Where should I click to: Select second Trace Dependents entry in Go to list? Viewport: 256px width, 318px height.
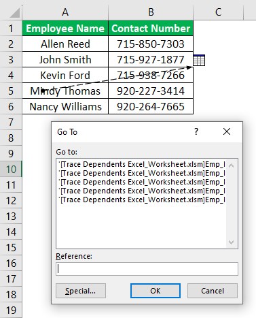[x=141, y=173]
